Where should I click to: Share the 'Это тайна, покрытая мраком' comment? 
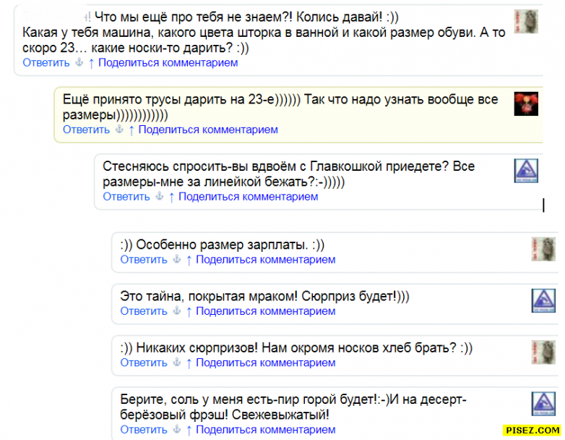[x=265, y=312]
